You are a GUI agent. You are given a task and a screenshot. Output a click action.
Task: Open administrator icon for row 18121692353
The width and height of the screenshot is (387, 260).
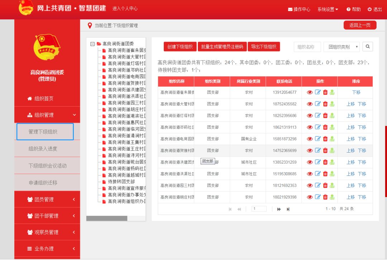(332, 186)
